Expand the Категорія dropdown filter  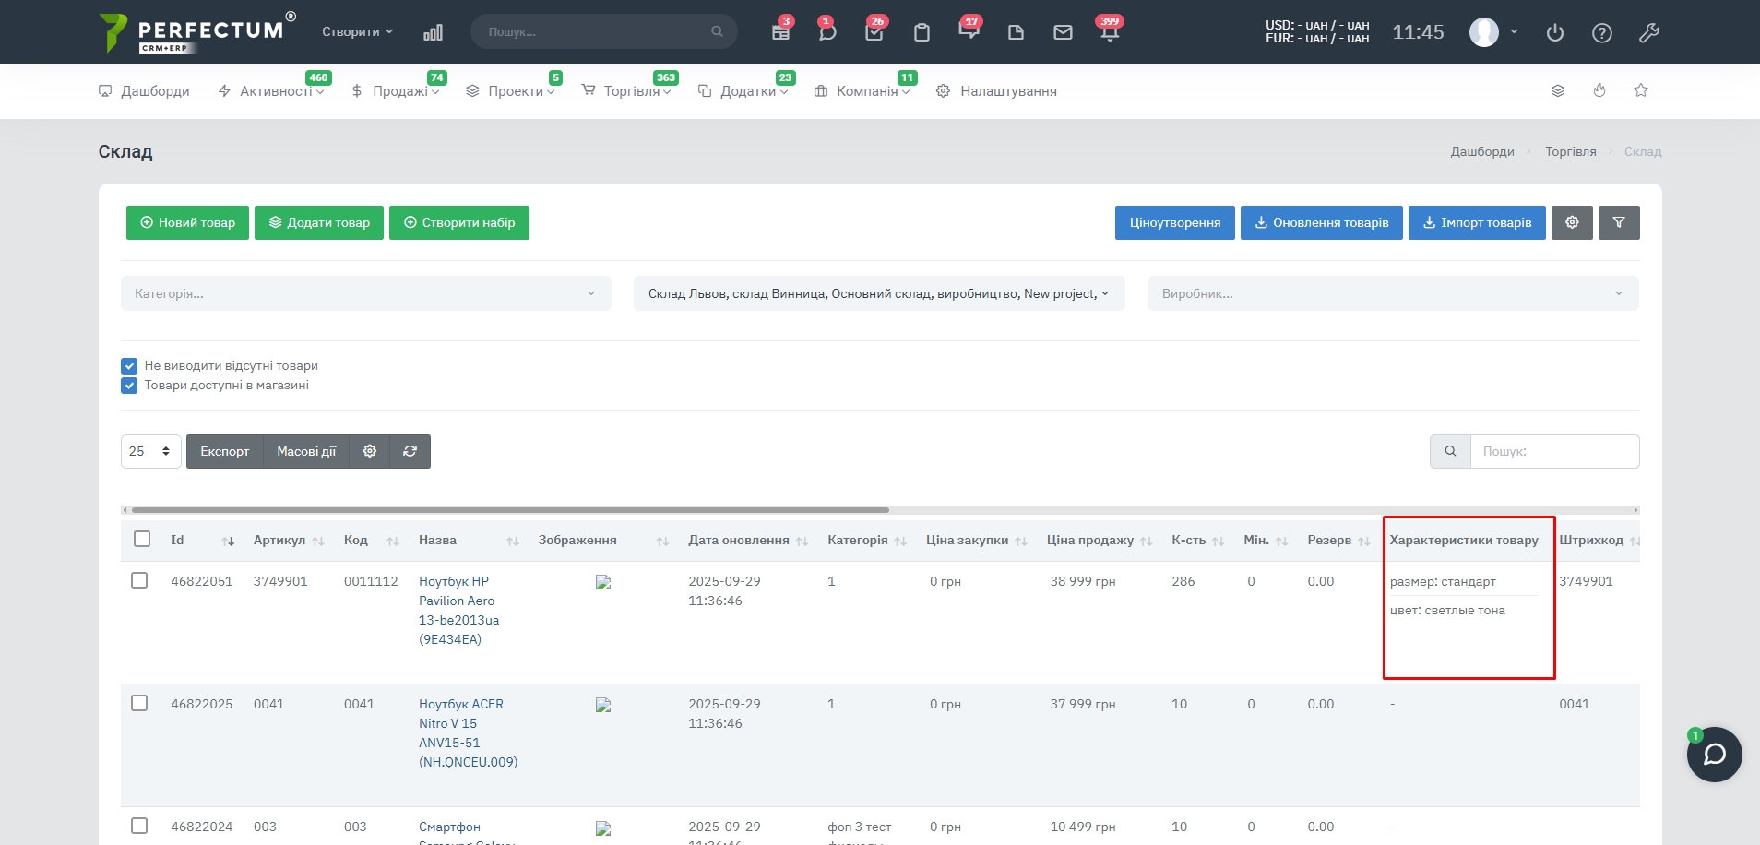[x=365, y=293]
